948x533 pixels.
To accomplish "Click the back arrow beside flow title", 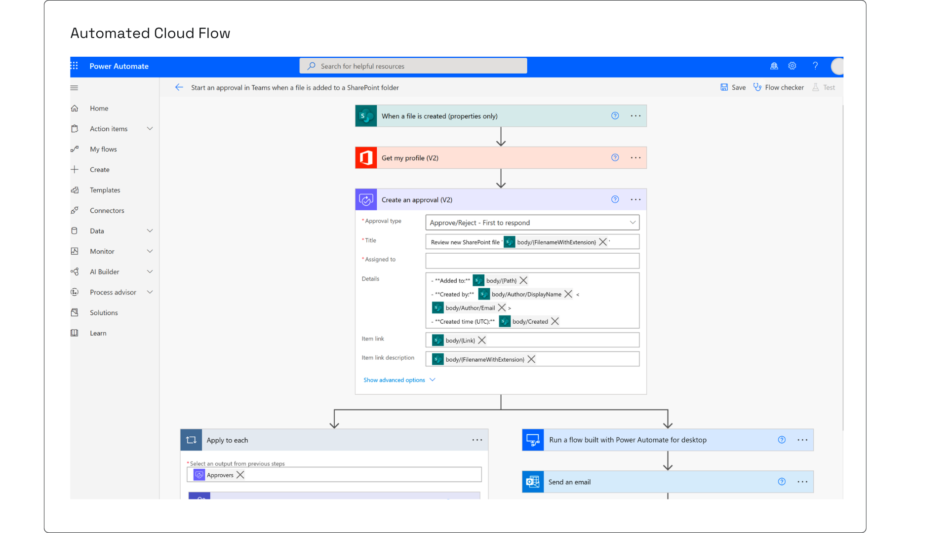I will pos(179,87).
